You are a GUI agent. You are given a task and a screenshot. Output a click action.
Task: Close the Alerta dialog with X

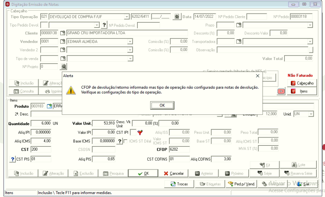258,76
